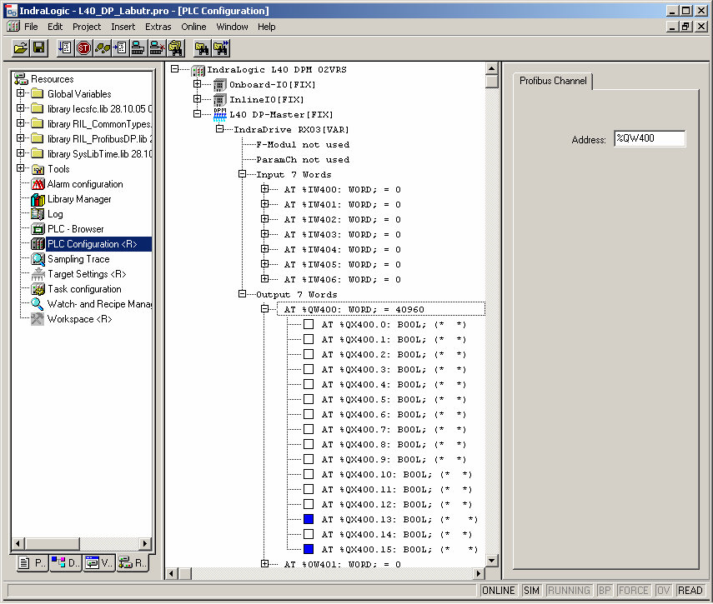The height and width of the screenshot is (604, 713).
Task: Open the Library Manager resource
Action: click(79, 199)
